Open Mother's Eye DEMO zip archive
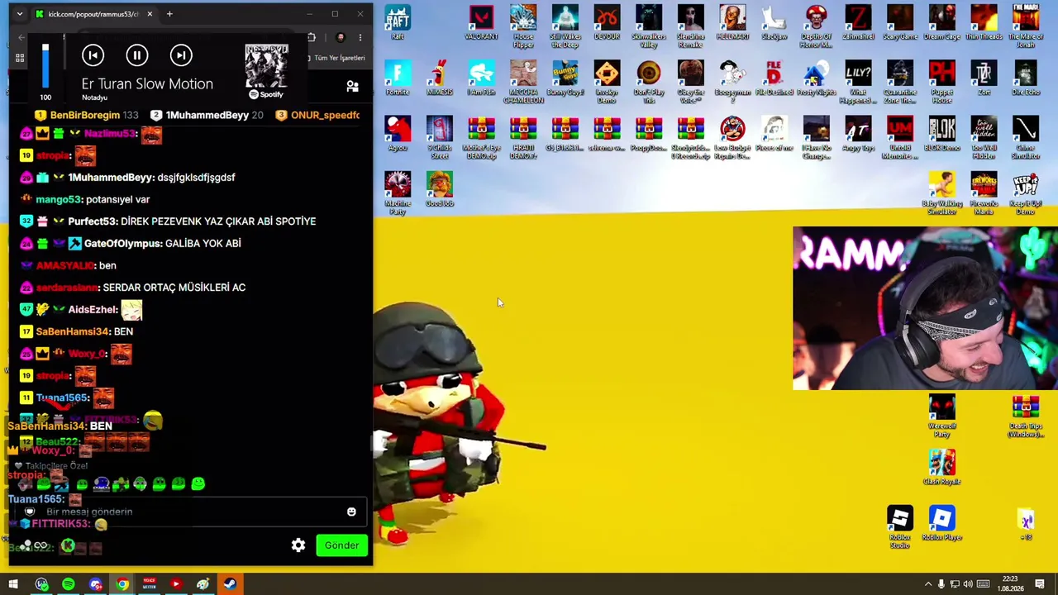Viewport: 1058px width, 595px height. 481,138
